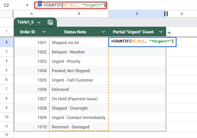Viewport: 197px width, 138px height.
Task: Select the "Packed, Not Shipped" cell
Action: coord(79,71)
